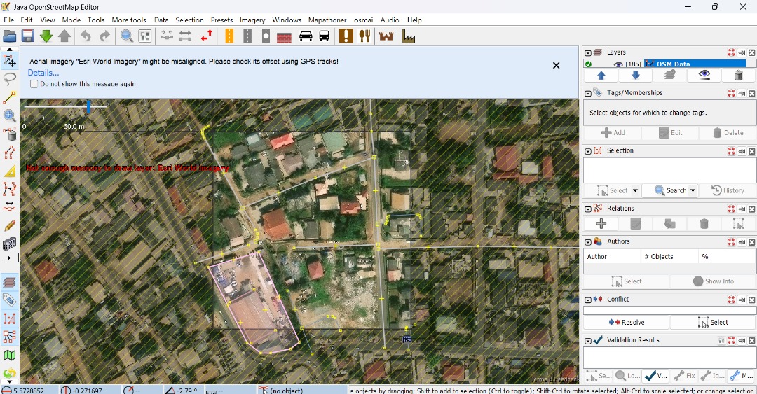
Task: Select the red brick wall preset icon
Action: coord(284,36)
